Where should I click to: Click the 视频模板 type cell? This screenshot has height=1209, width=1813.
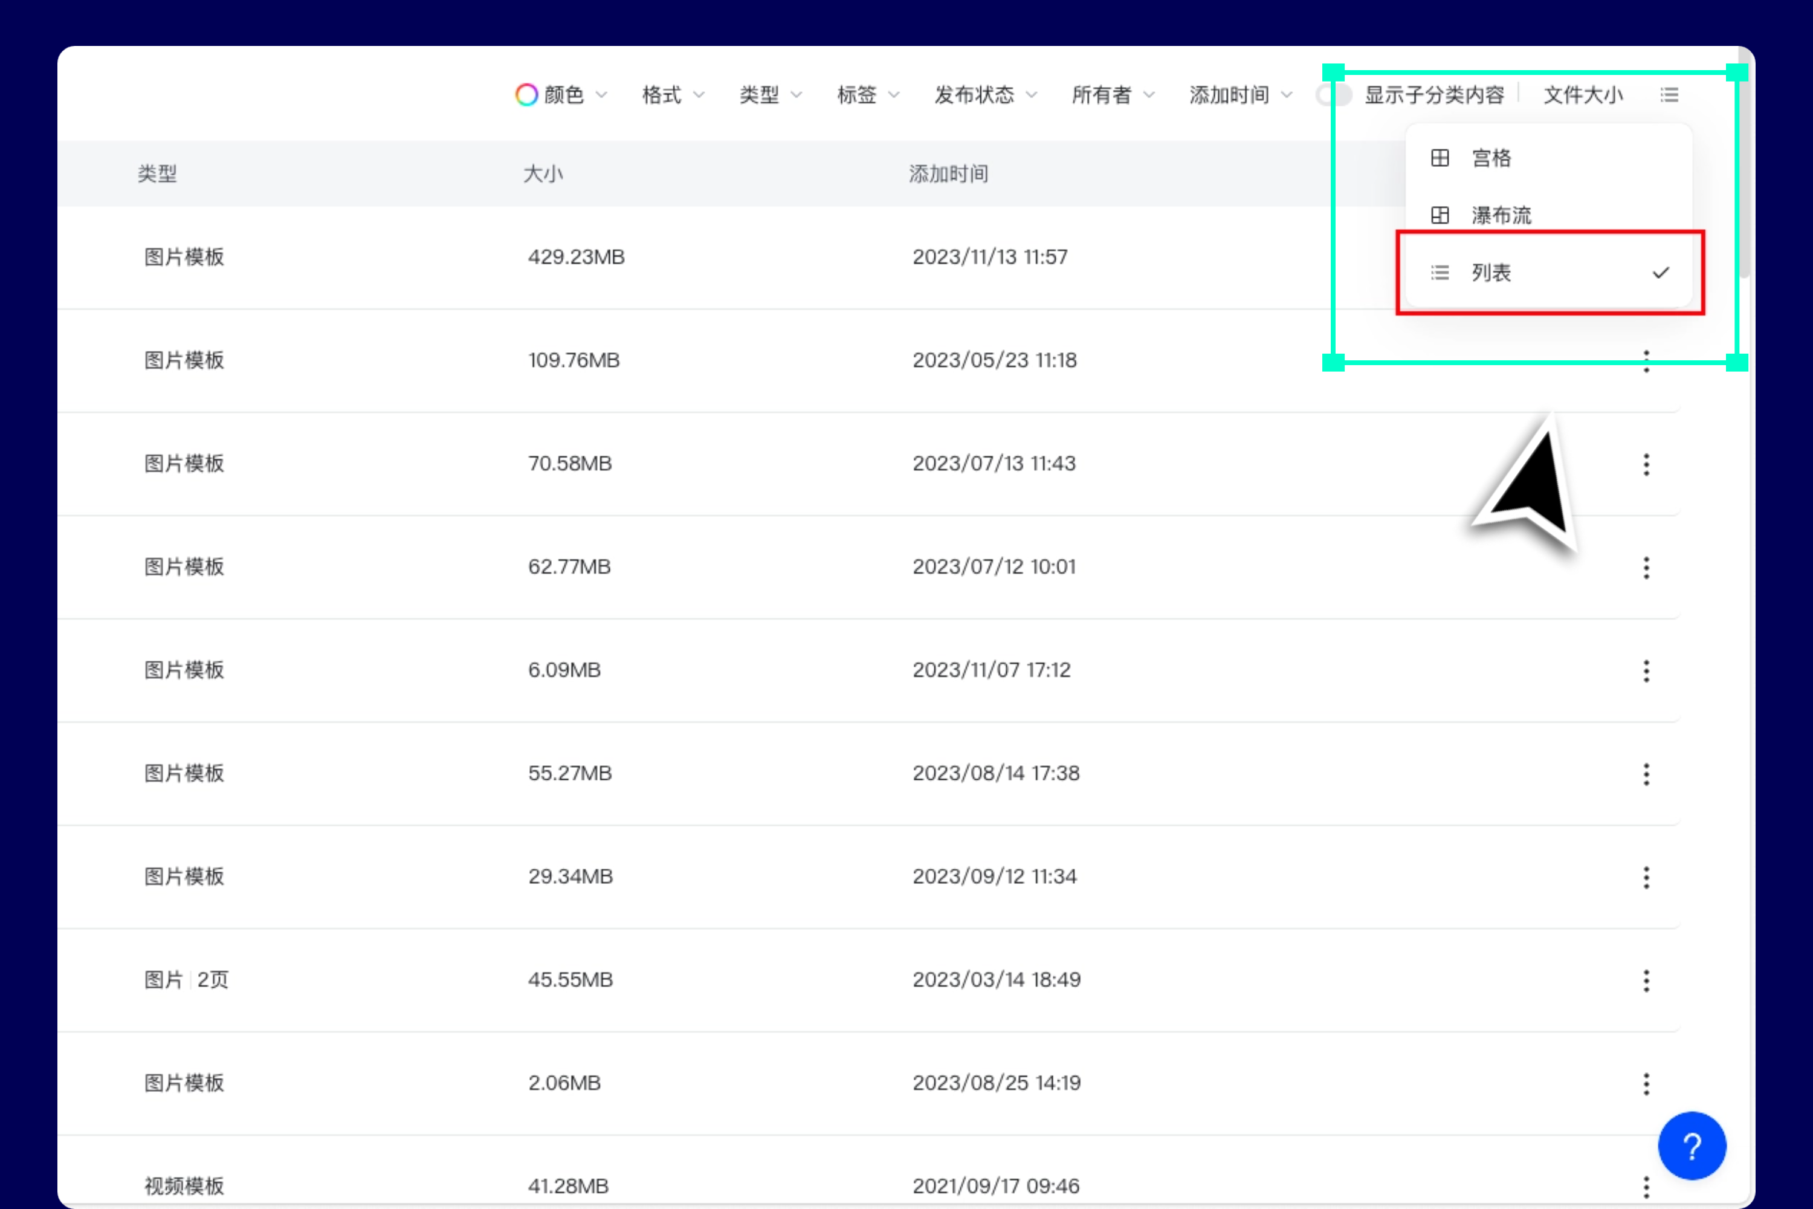184,1187
